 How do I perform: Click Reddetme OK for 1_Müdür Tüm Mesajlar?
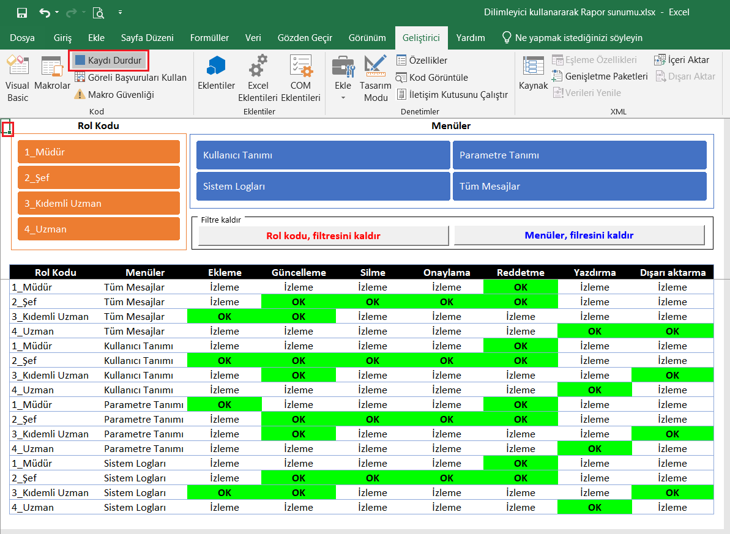(521, 287)
